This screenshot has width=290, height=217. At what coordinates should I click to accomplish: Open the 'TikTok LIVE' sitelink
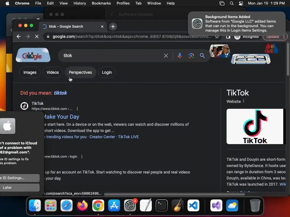[x=128, y=137]
